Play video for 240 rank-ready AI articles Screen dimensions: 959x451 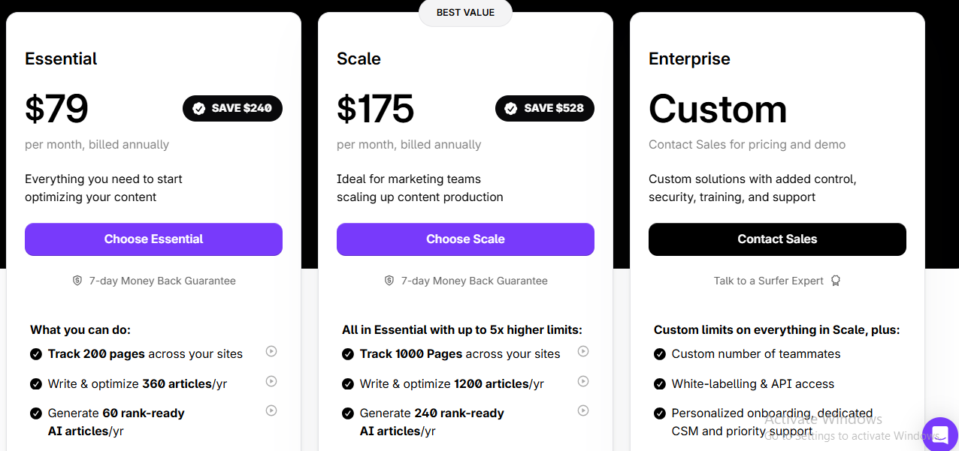[583, 410]
